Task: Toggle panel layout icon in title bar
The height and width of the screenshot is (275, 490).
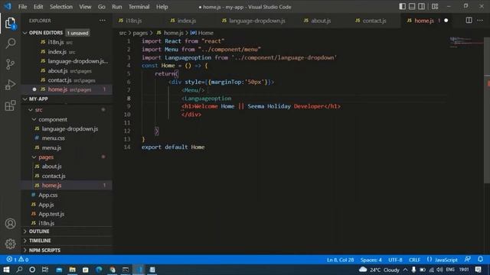Action: click(x=412, y=7)
